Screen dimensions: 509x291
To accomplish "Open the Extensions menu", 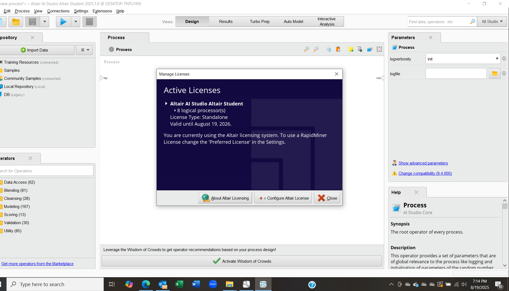I will [x=102, y=11].
